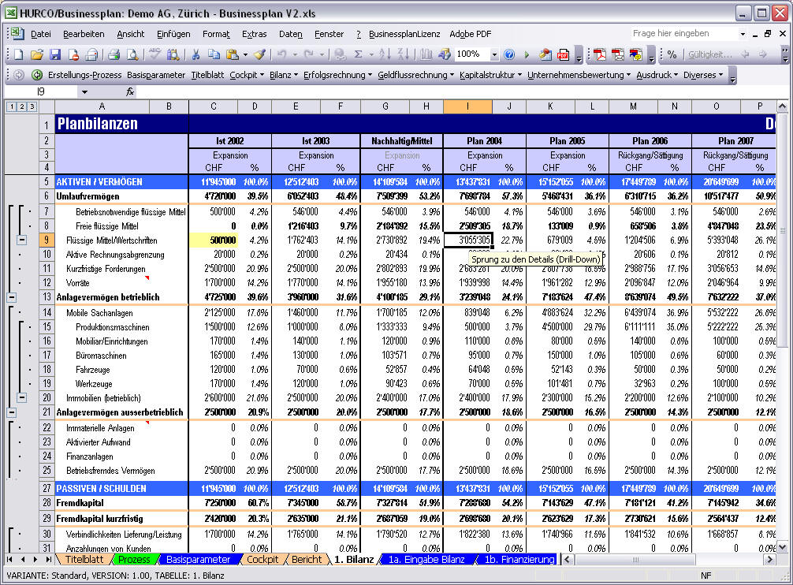Viewport: 793px width, 585px height.
Task: Copy selection with the Copy icon
Action: 214,54
